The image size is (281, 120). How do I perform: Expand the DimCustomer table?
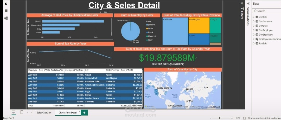254,22
